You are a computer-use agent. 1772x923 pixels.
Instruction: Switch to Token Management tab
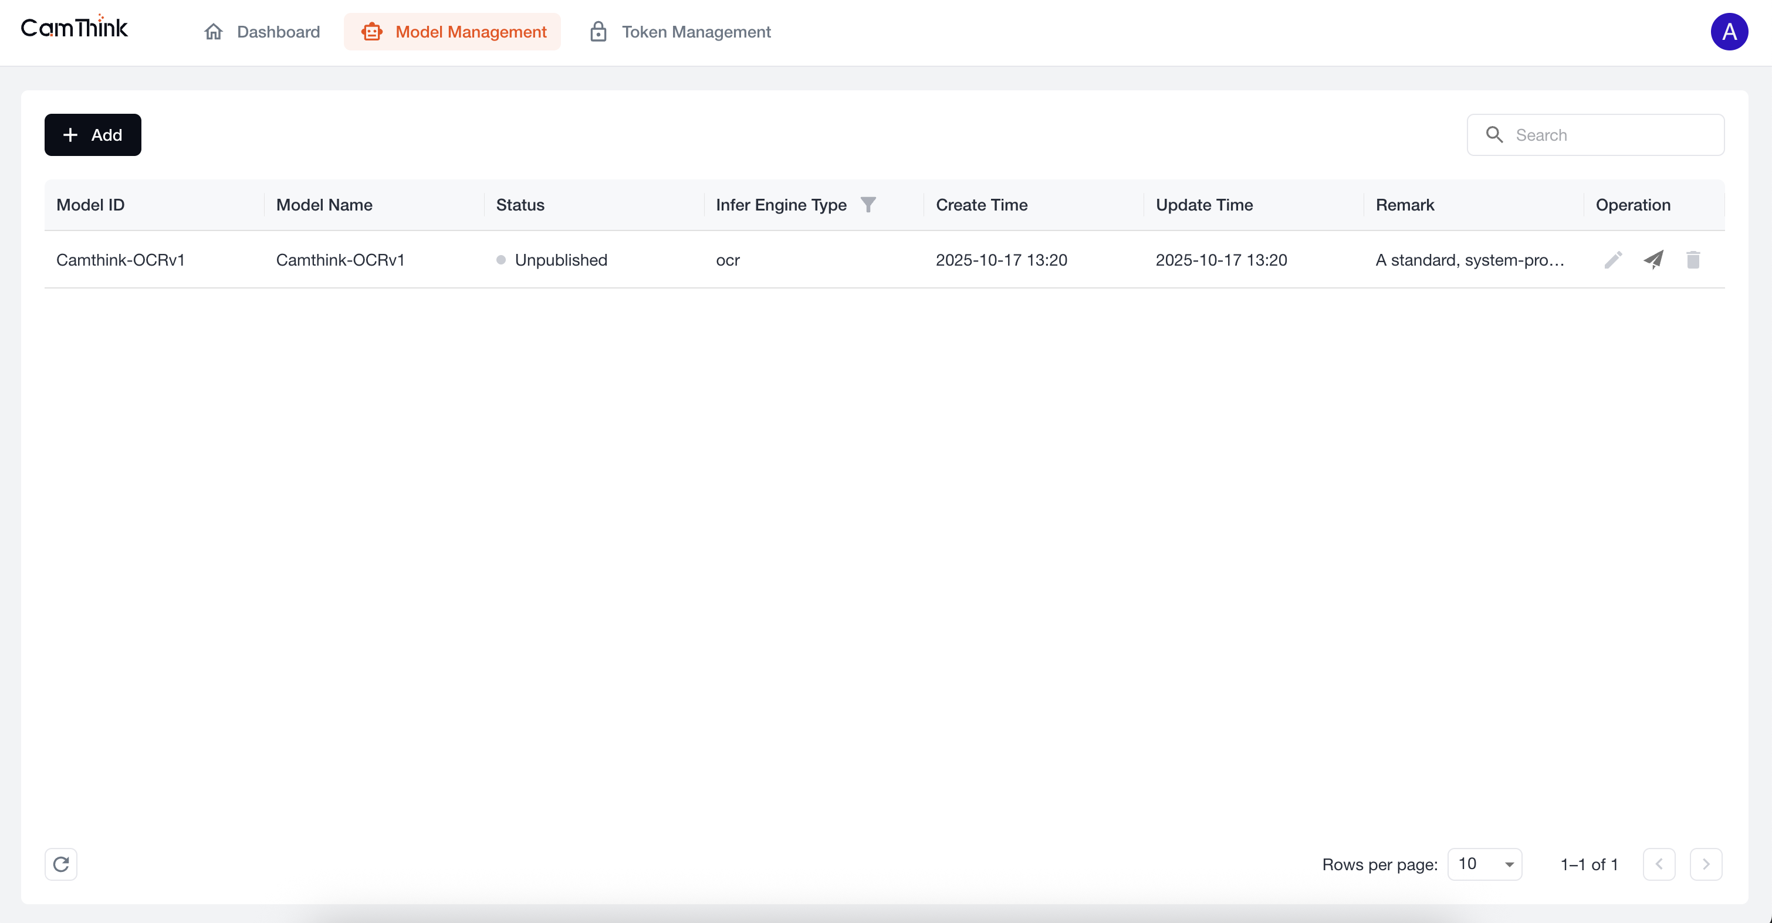(680, 32)
